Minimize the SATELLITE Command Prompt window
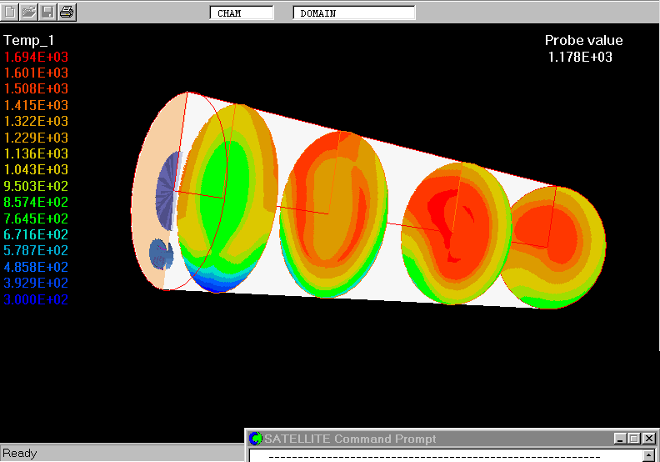Image resolution: width=660 pixels, height=462 pixels. (x=619, y=439)
